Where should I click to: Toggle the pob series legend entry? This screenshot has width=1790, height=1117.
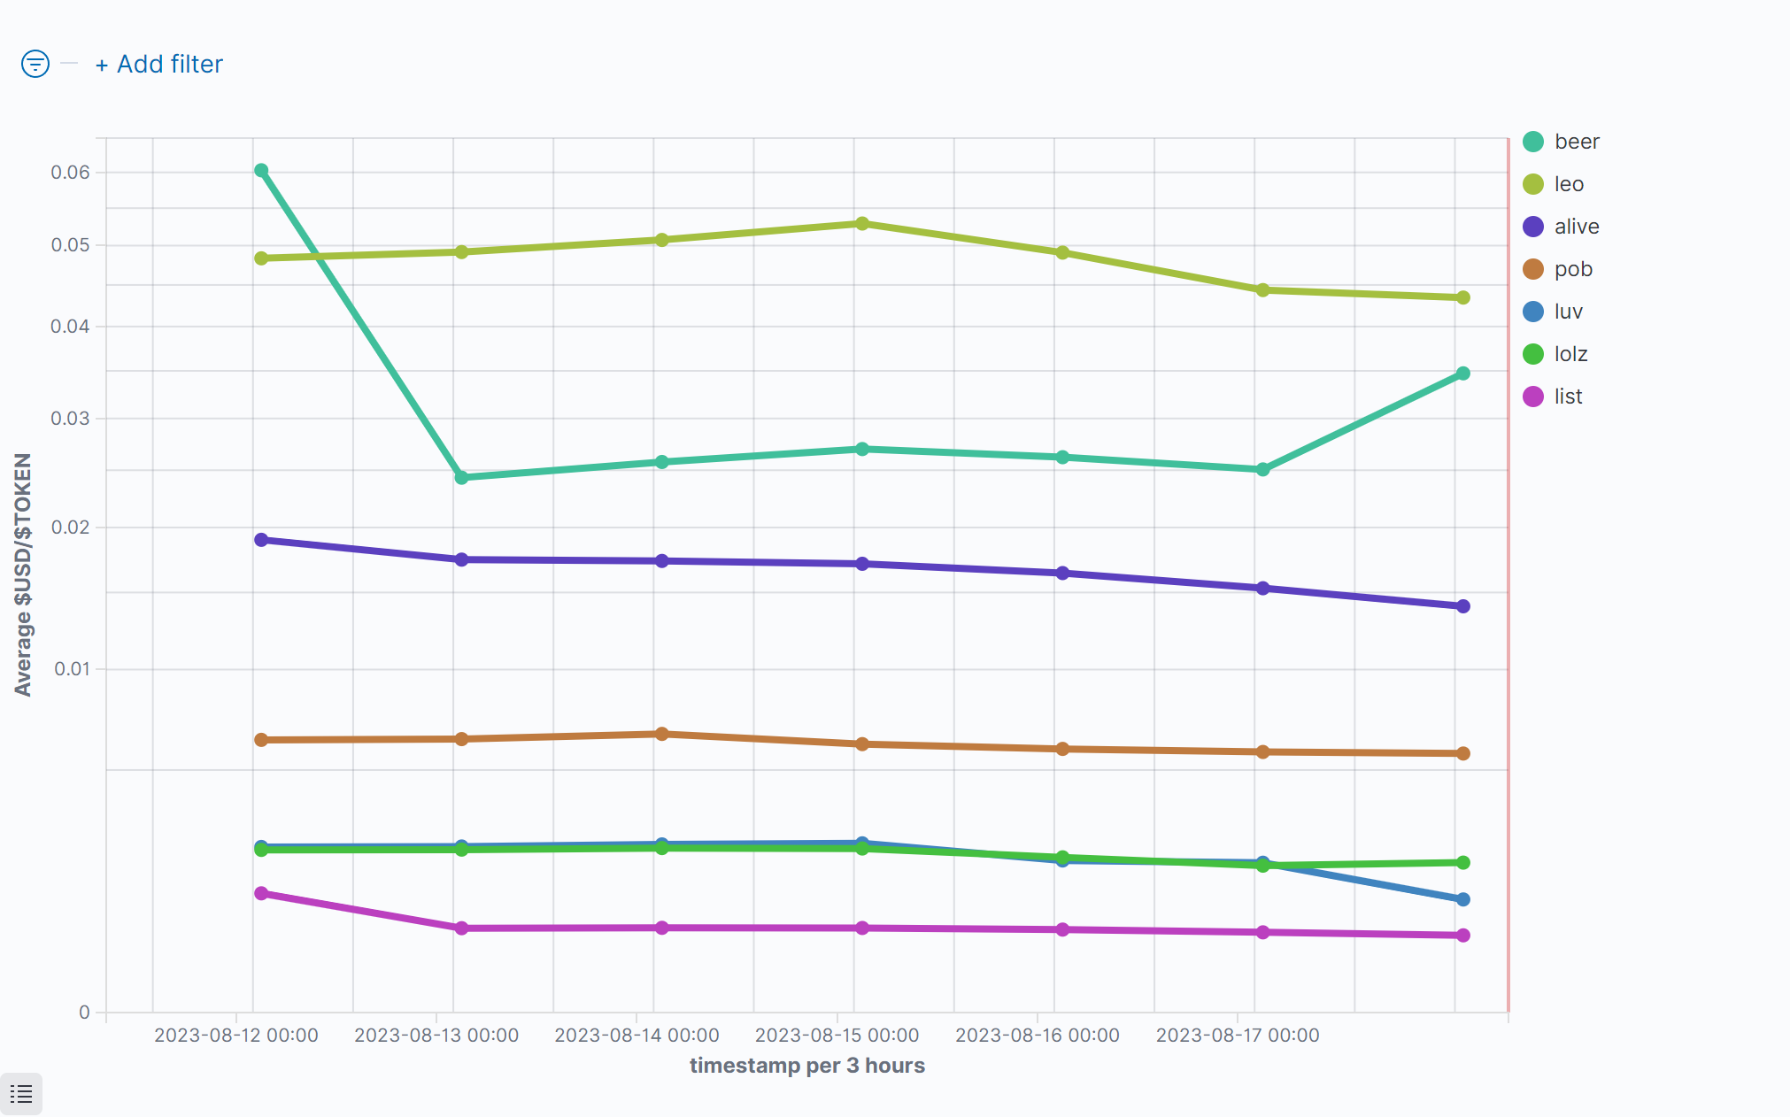tap(1572, 269)
